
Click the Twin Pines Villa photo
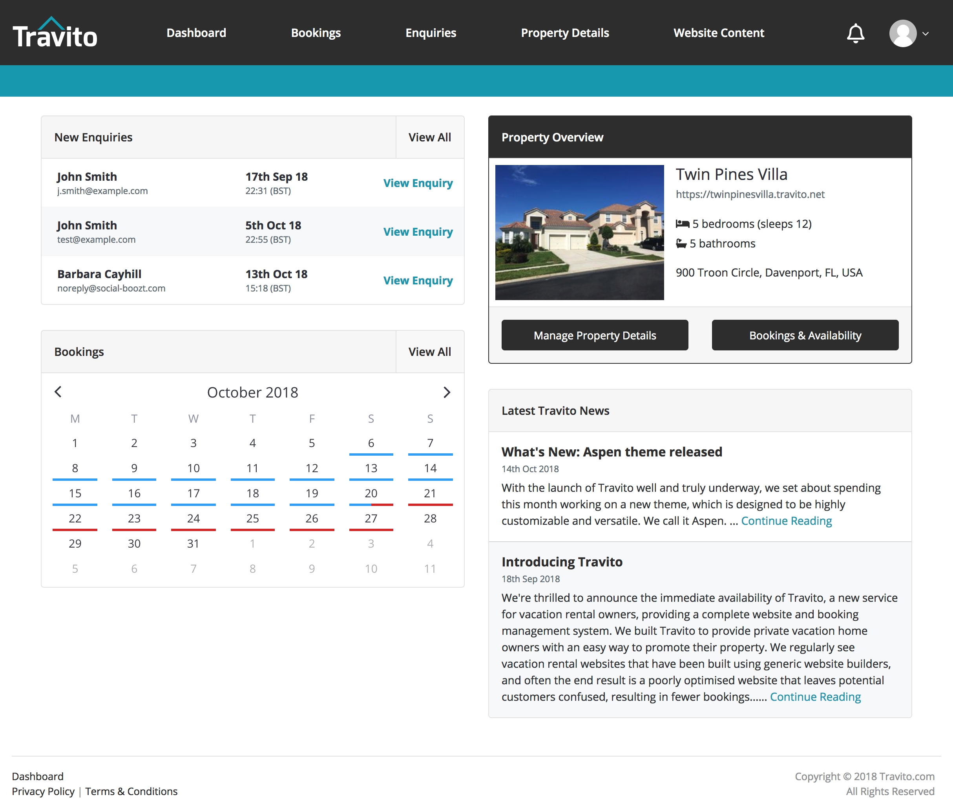[x=579, y=232]
